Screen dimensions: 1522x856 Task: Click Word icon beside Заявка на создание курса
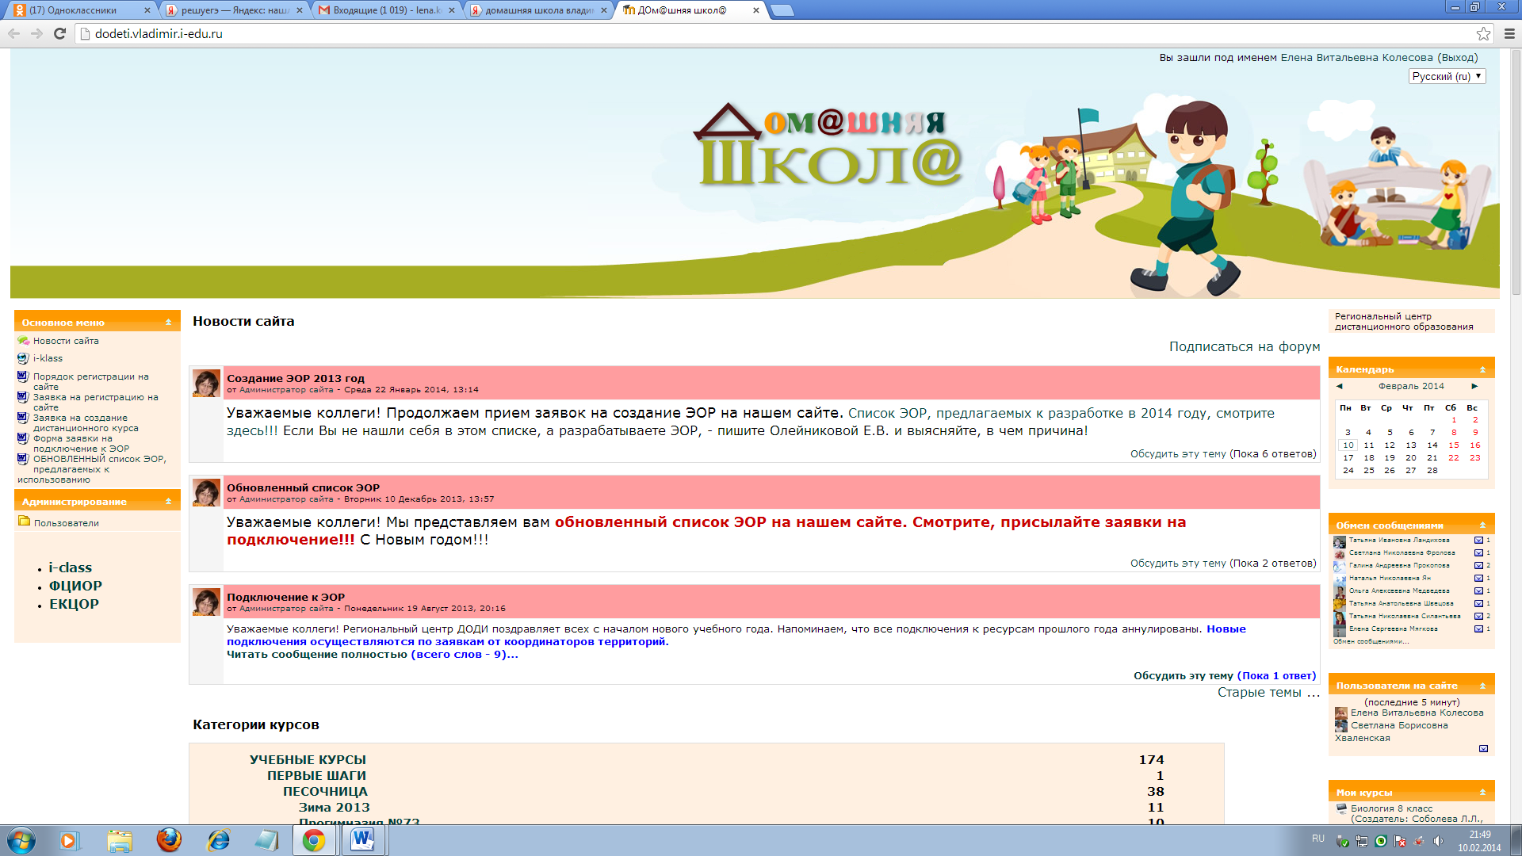23,418
